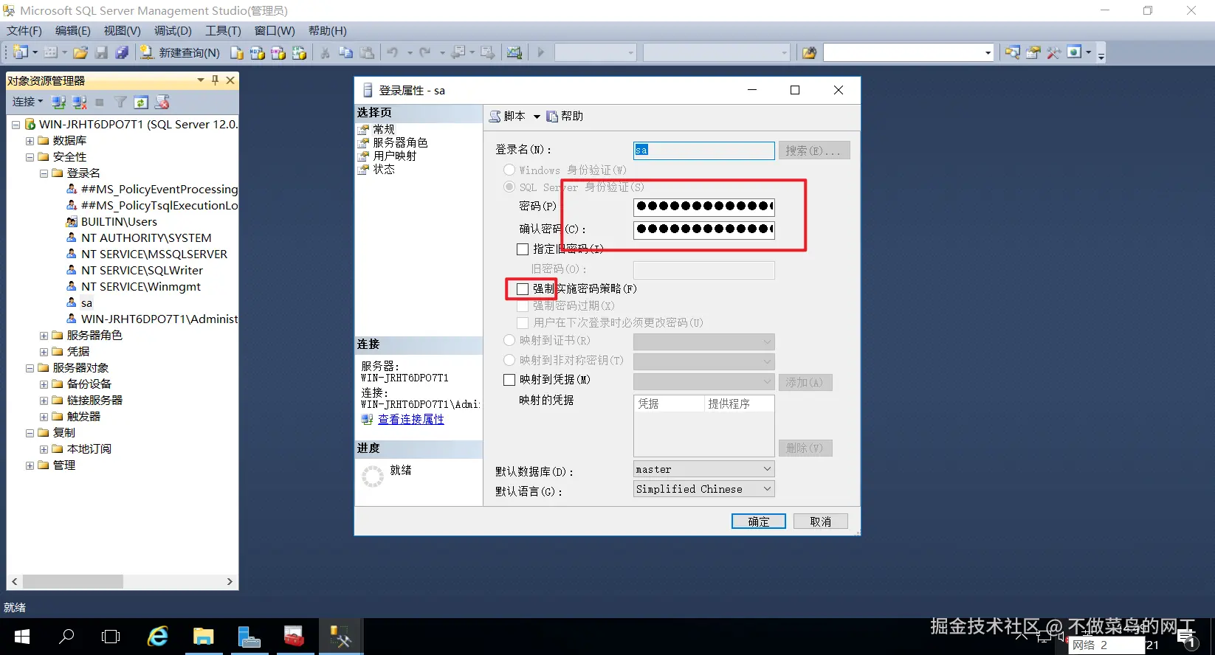Open the 默认语言 Simplified Chinese dropdown

pyautogui.click(x=704, y=489)
